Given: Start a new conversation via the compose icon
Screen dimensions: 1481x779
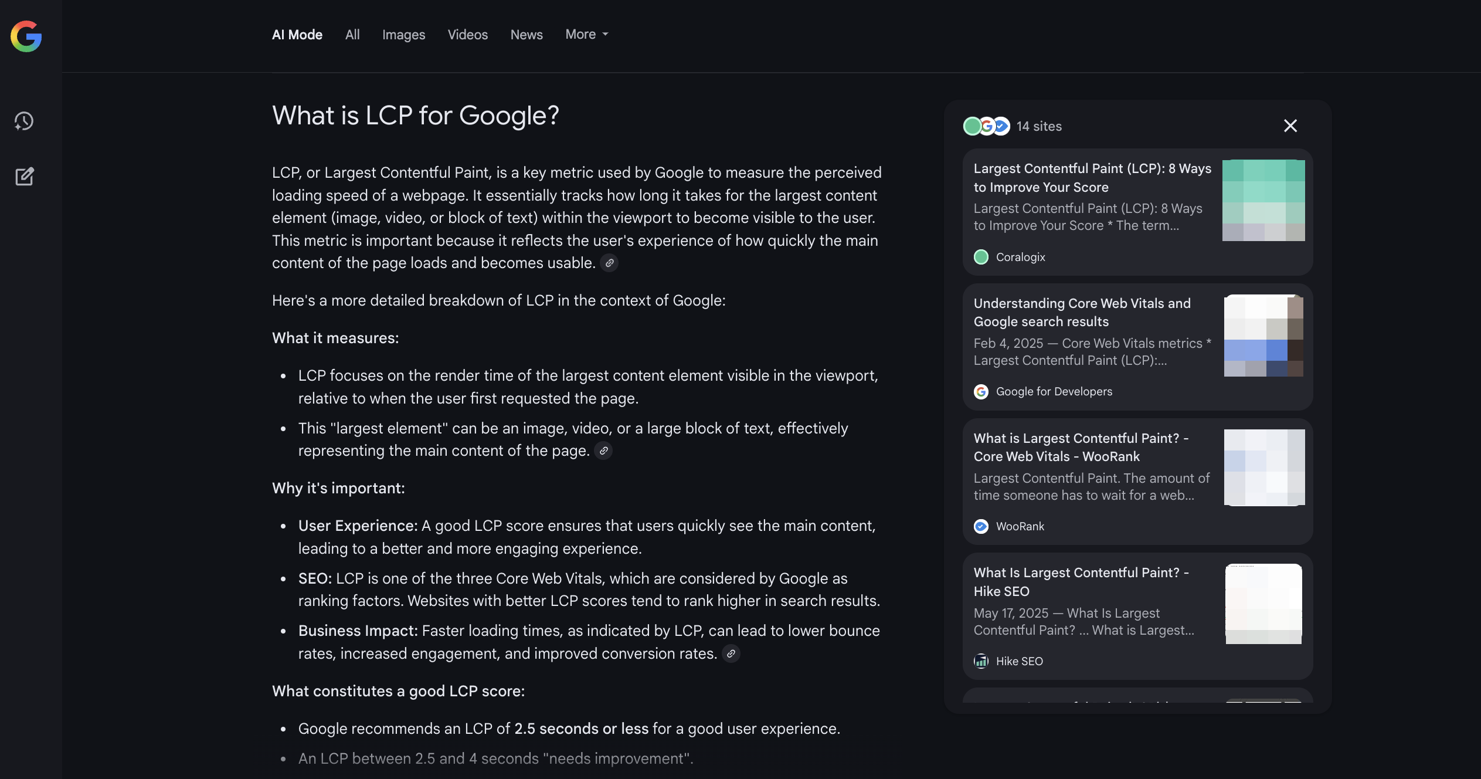Looking at the screenshot, I should click(x=24, y=176).
